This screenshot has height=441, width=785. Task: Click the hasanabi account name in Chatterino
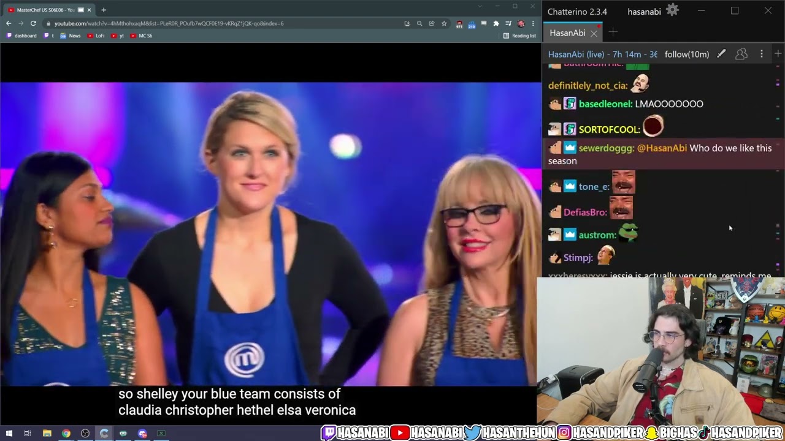pyautogui.click(x=644, y=12)
